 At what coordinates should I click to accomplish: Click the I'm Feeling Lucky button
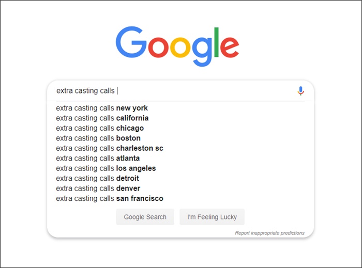(212, 217)
